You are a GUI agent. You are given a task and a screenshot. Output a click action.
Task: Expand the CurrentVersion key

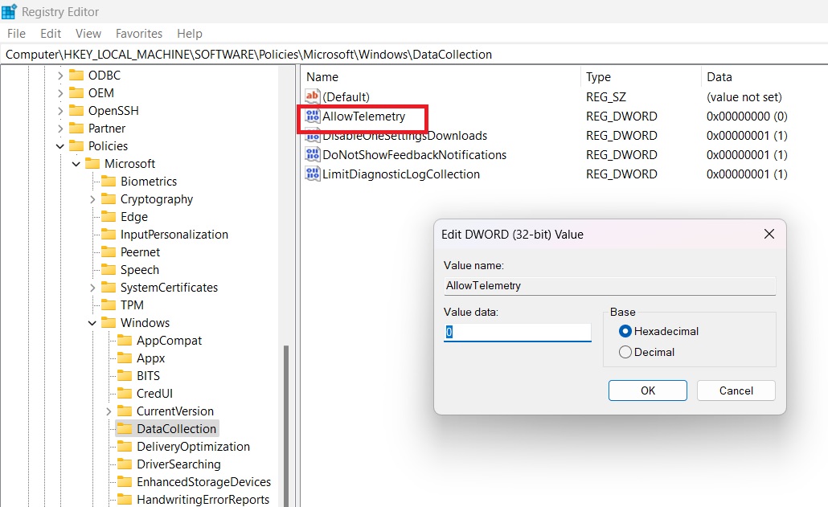109,411
